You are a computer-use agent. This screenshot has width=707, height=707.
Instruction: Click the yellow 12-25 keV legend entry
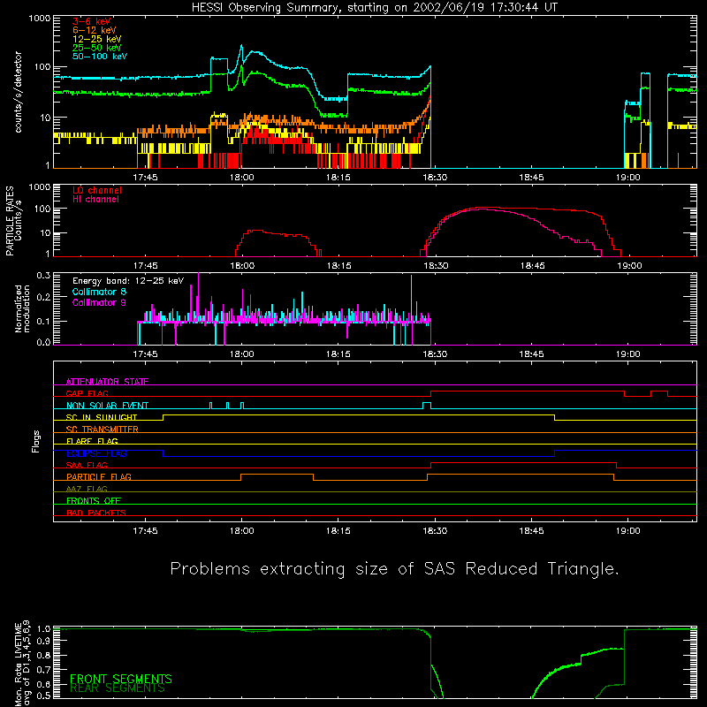click(x=97, y=39)
